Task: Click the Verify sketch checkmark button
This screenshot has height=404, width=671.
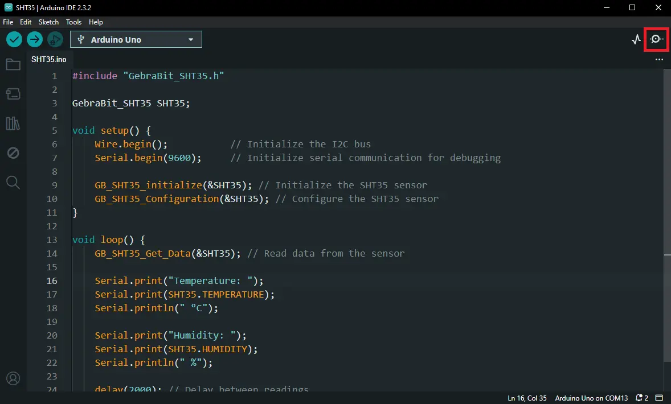Action: (14, 40)
